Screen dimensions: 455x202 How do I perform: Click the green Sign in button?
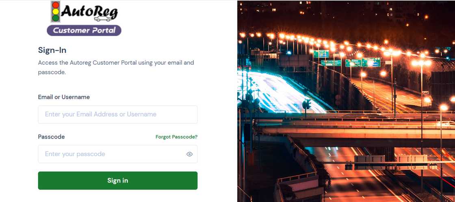tap(118, 180)
